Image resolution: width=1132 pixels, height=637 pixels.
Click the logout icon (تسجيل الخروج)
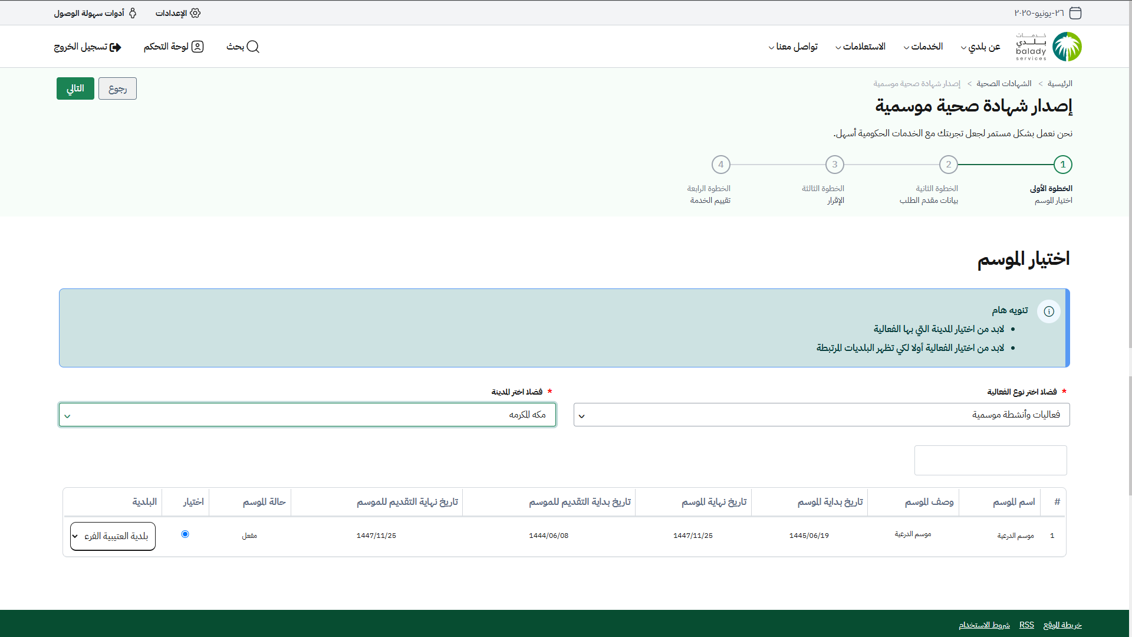coord(116,47)
